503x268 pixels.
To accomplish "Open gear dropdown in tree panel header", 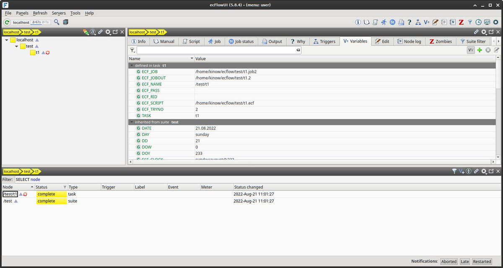I will click(x=108, y=32).
